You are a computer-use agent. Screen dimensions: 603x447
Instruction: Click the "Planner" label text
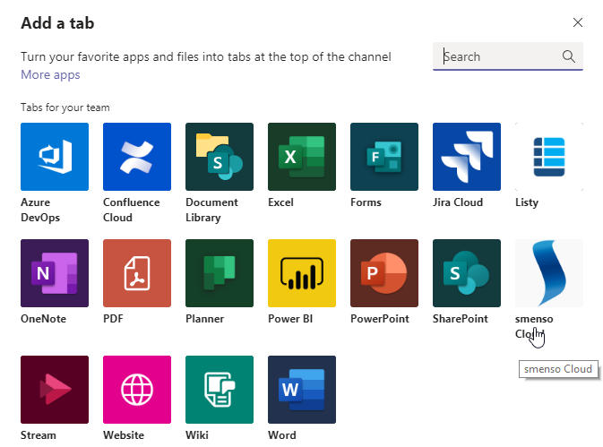click(x=204, y=319)
